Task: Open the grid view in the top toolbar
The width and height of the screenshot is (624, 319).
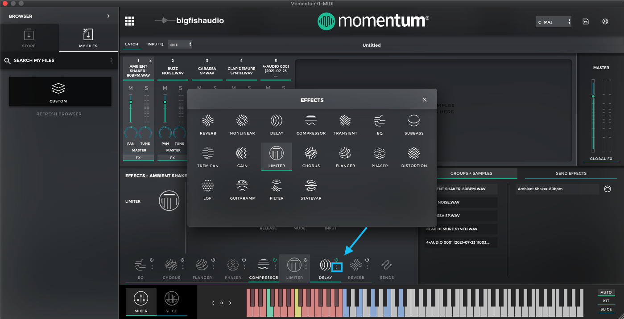Action: [x=129, y=21]
